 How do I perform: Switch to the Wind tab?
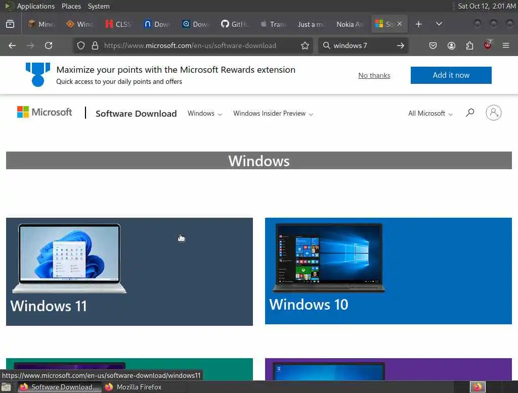click(79, 24)
